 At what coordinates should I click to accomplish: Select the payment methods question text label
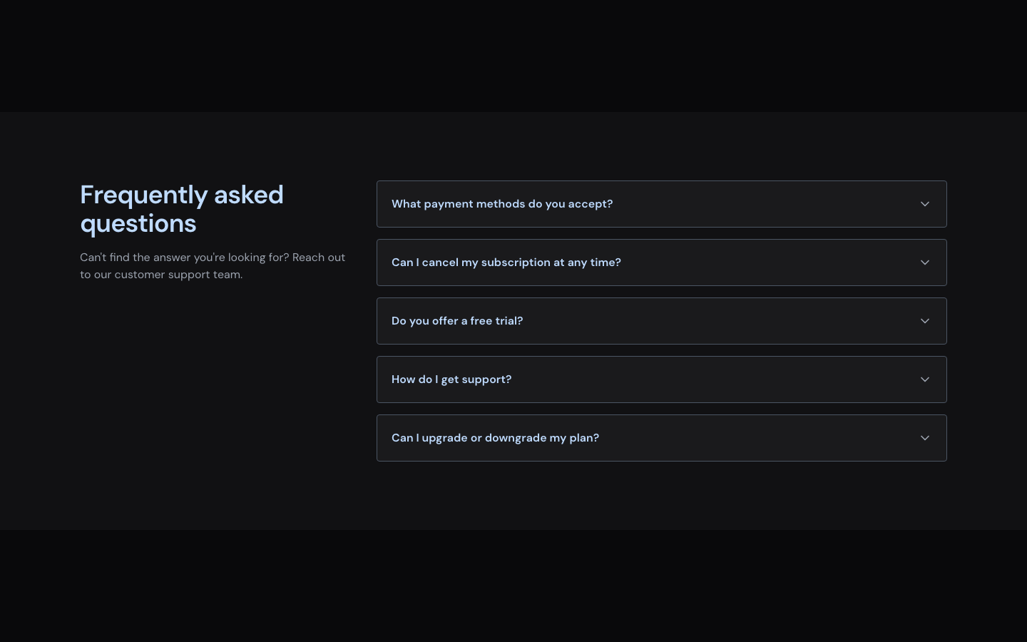[x=502, y=204]
